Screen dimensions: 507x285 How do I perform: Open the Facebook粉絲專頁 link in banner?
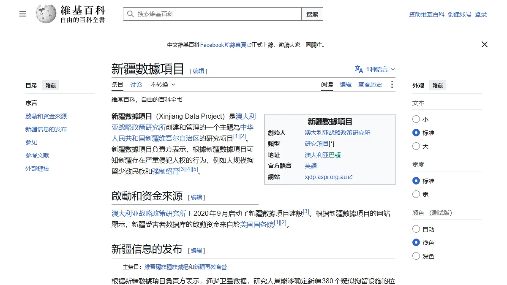(x=226, y=45)
